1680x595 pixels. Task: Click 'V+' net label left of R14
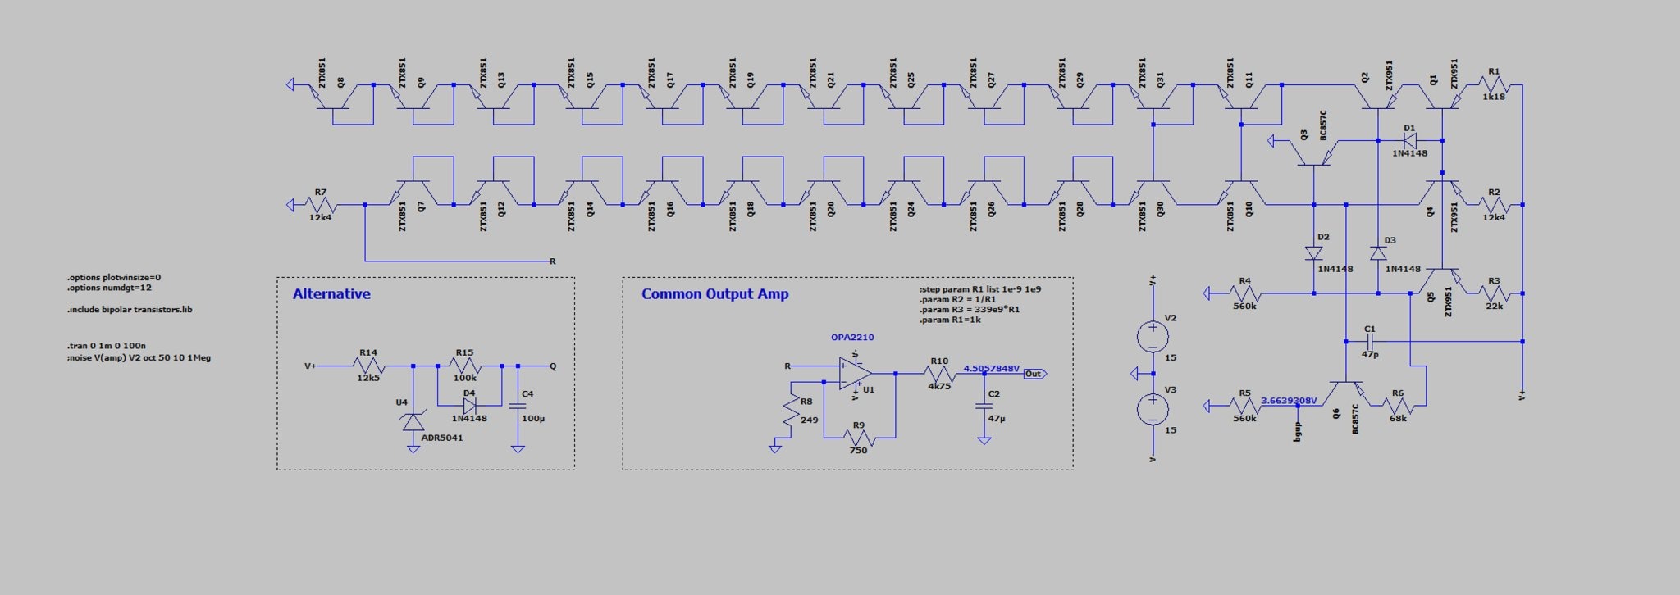tap(310, 366)
